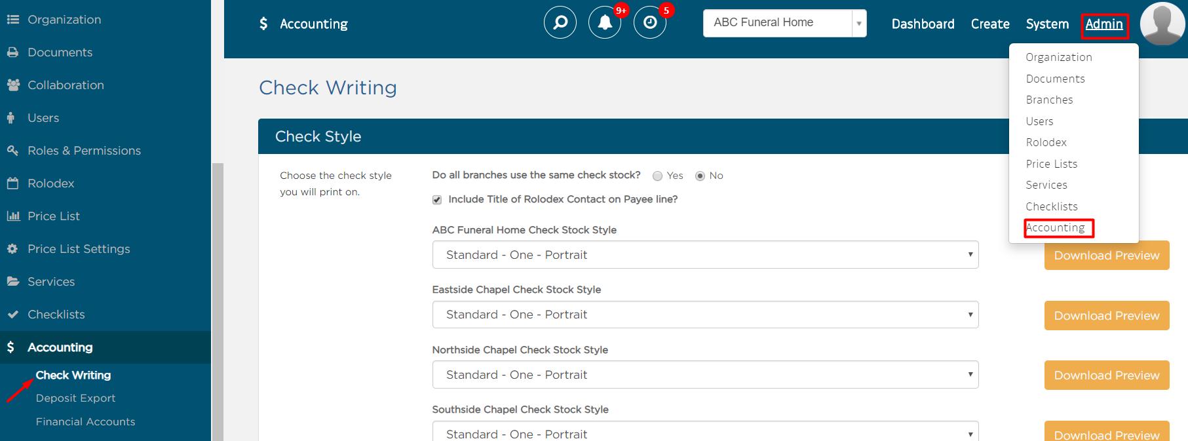Click the sidebar vertical scrollbar

tap(218, 301)
